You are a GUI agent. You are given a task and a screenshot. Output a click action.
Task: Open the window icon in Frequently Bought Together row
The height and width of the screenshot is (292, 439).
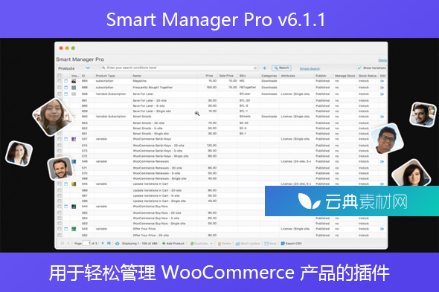tap(66, 88)
